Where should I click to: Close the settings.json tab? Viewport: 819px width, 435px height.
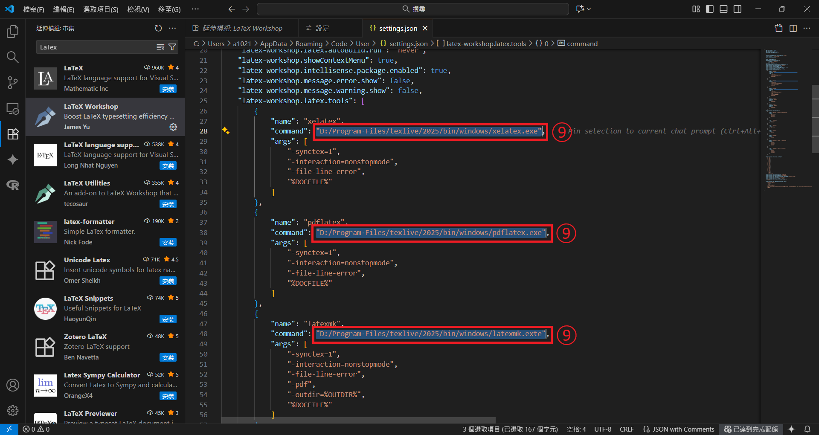point(425,28)
